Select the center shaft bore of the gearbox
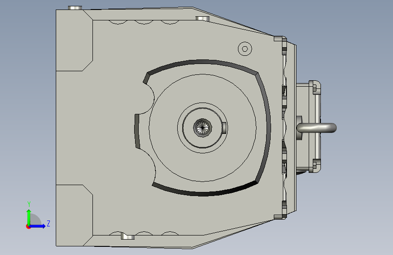 203,128
